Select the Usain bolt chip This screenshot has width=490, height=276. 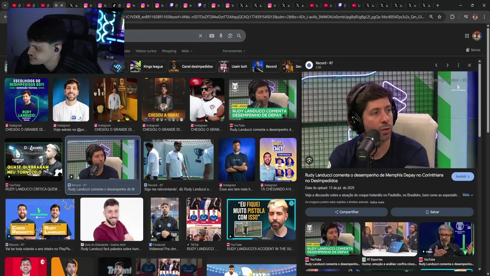(234, 66)
